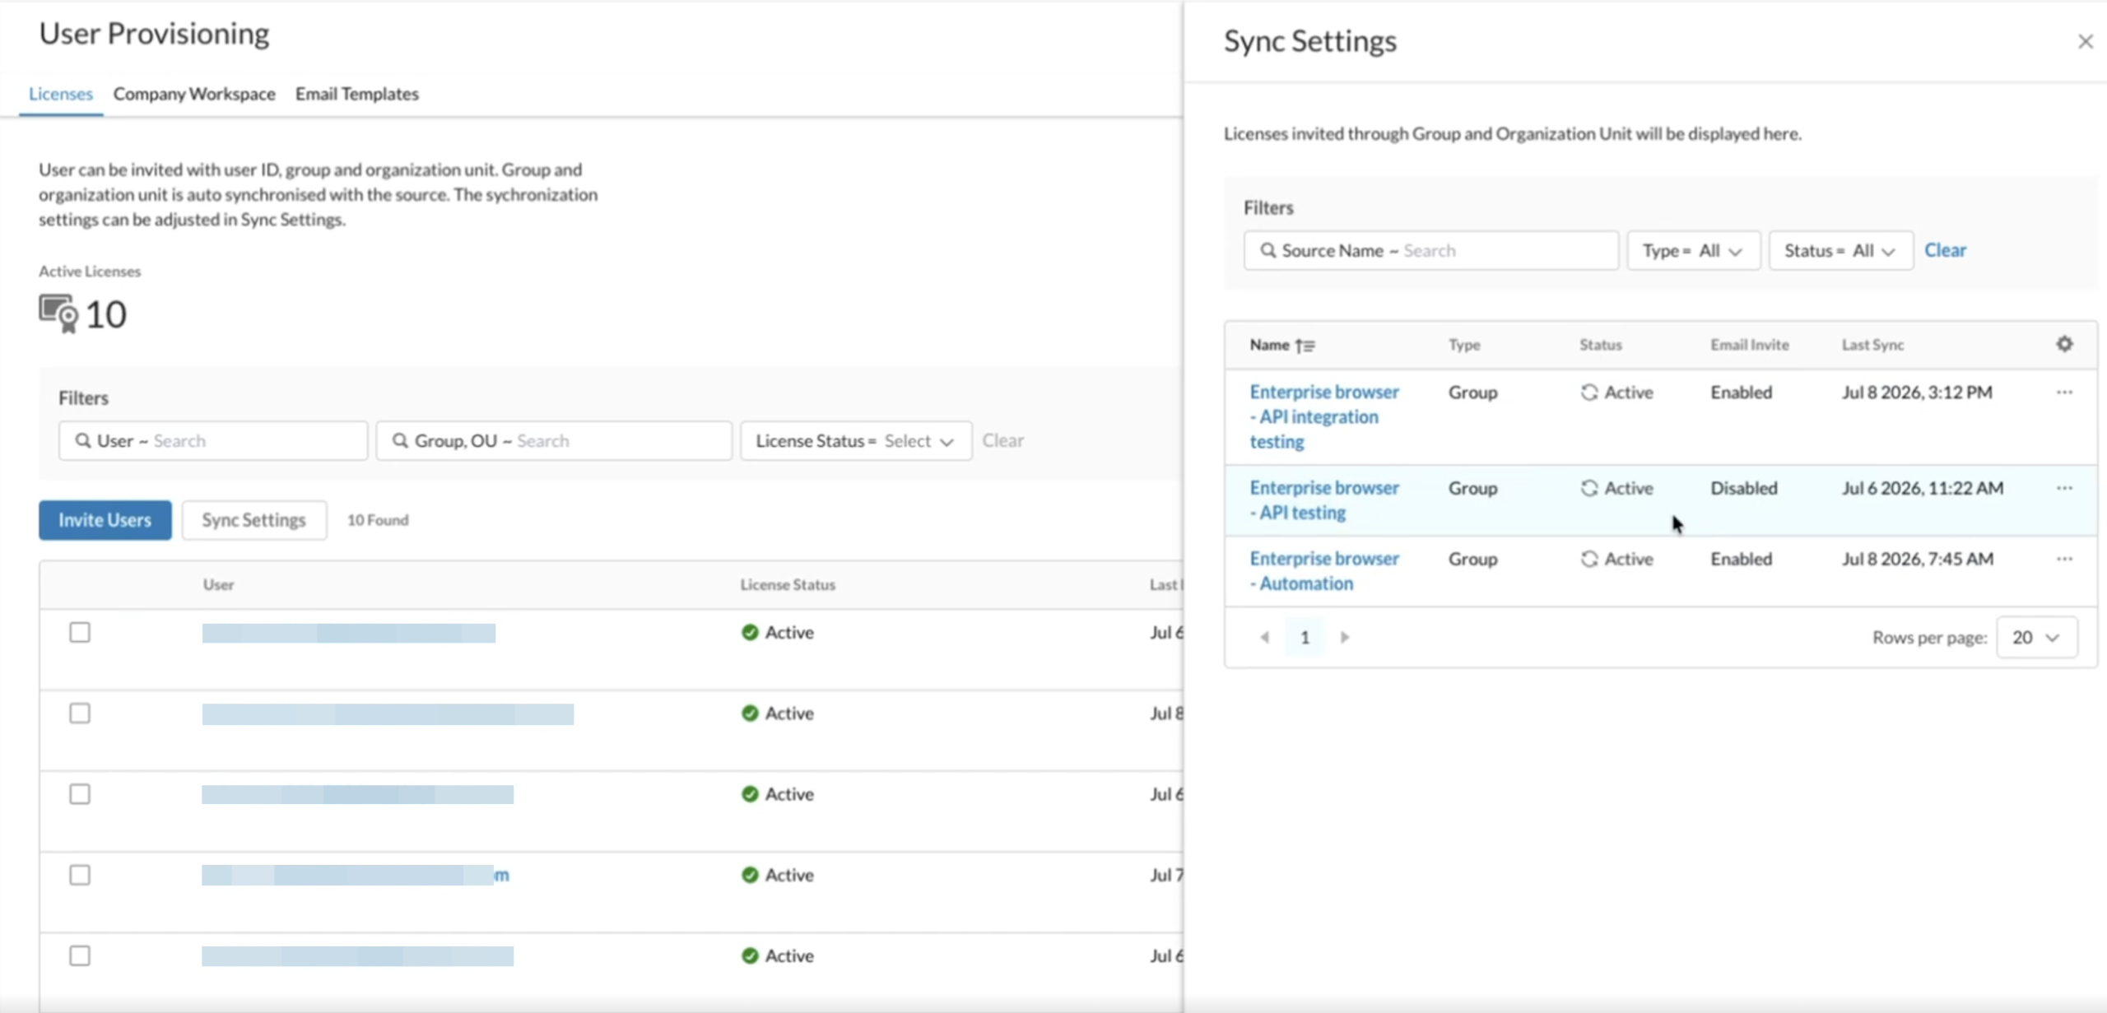Click the License Status column header
Screen dimensions: 2107x1013
(788, 584)
